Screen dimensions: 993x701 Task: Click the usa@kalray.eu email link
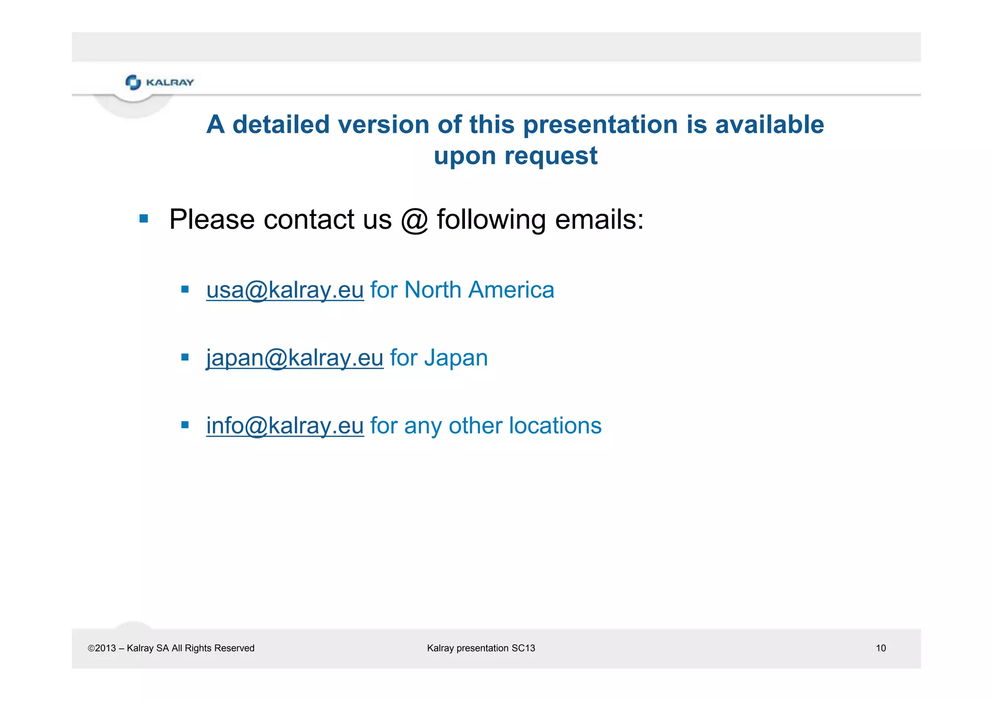point(285,290)
